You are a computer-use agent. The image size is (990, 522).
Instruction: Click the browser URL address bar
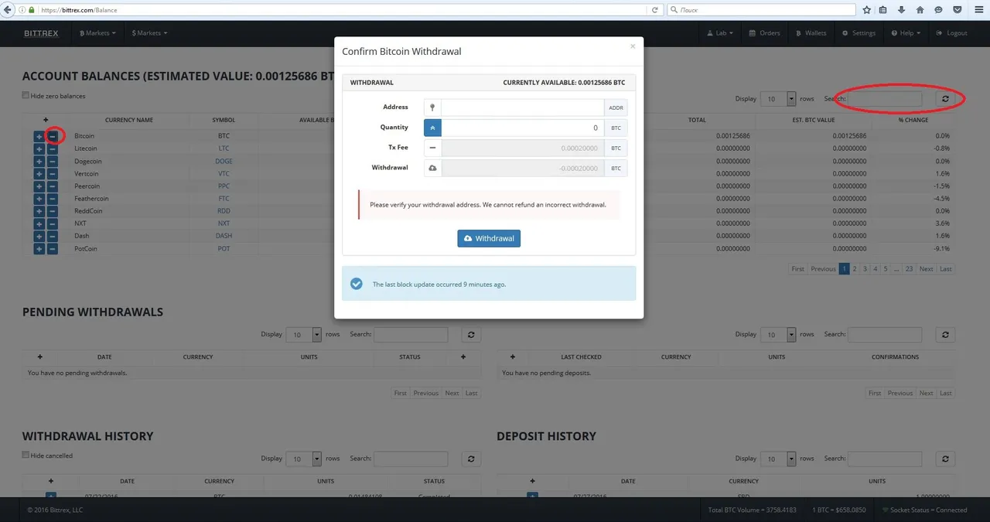340,10
